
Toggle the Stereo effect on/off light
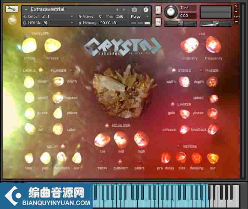174,70
